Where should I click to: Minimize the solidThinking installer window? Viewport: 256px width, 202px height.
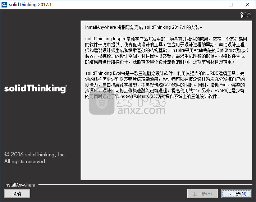(215, 5)
